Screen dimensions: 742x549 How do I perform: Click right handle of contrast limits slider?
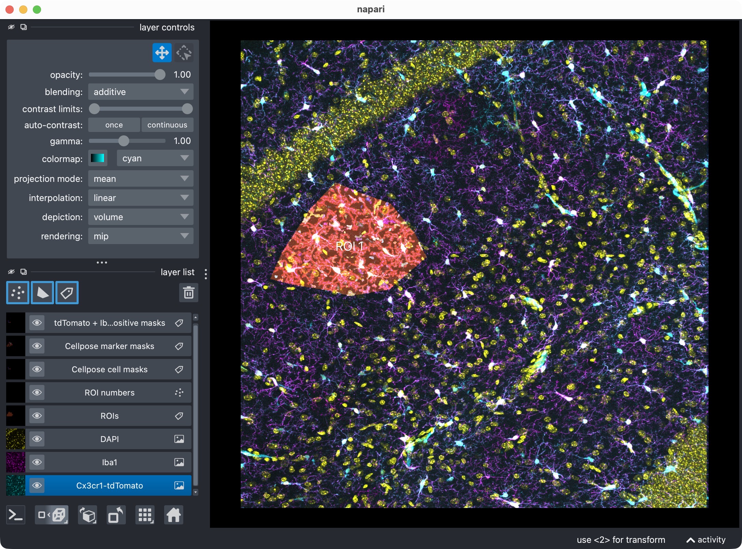coord(187,109)
